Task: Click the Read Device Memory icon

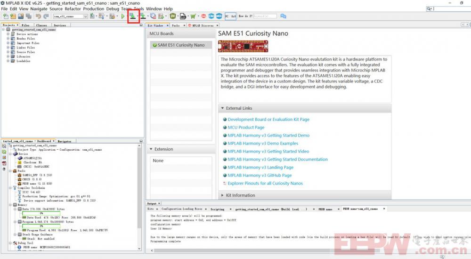Action: click(x=143, y=16)
